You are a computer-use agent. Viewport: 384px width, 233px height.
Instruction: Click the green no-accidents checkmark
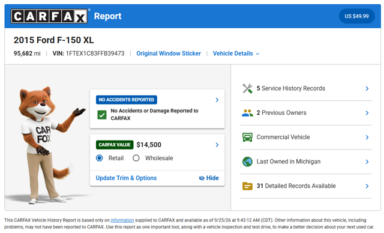[x=102, y=115]
